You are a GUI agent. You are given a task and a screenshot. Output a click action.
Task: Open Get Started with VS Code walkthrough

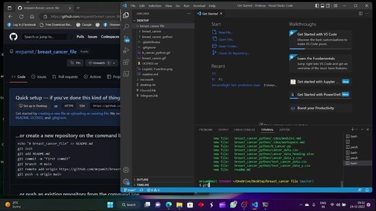click(x=320, y=39)
